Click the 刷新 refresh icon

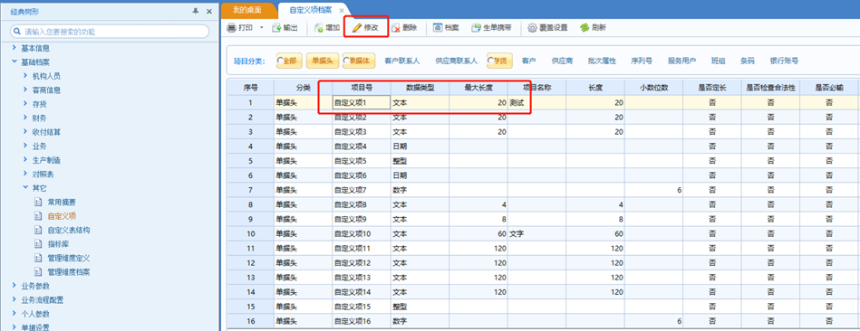pos(585,27)
